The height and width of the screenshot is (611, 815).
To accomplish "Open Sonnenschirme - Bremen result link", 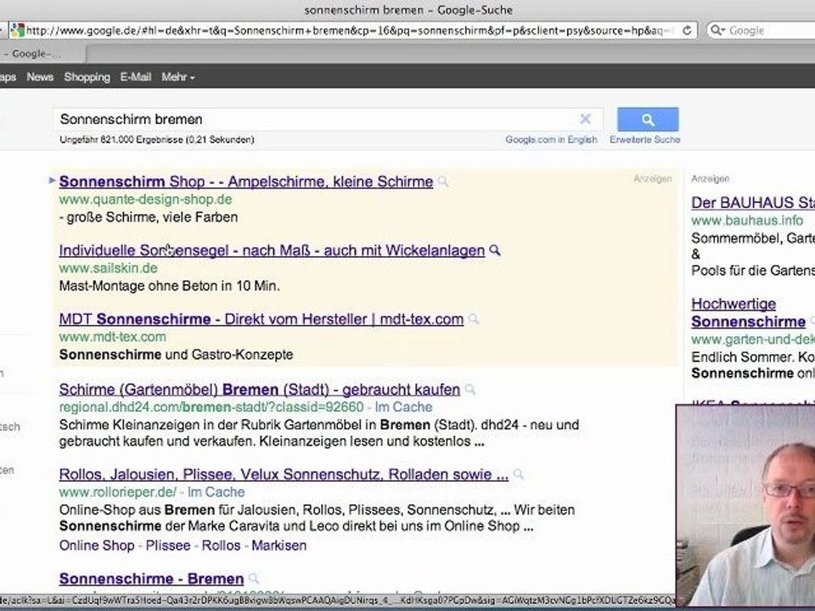I will pos(151,579).
